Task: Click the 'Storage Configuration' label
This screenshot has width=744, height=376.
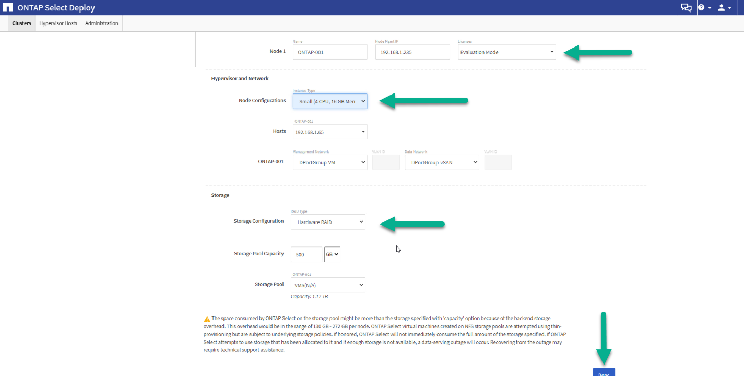Action: [259, 221]
